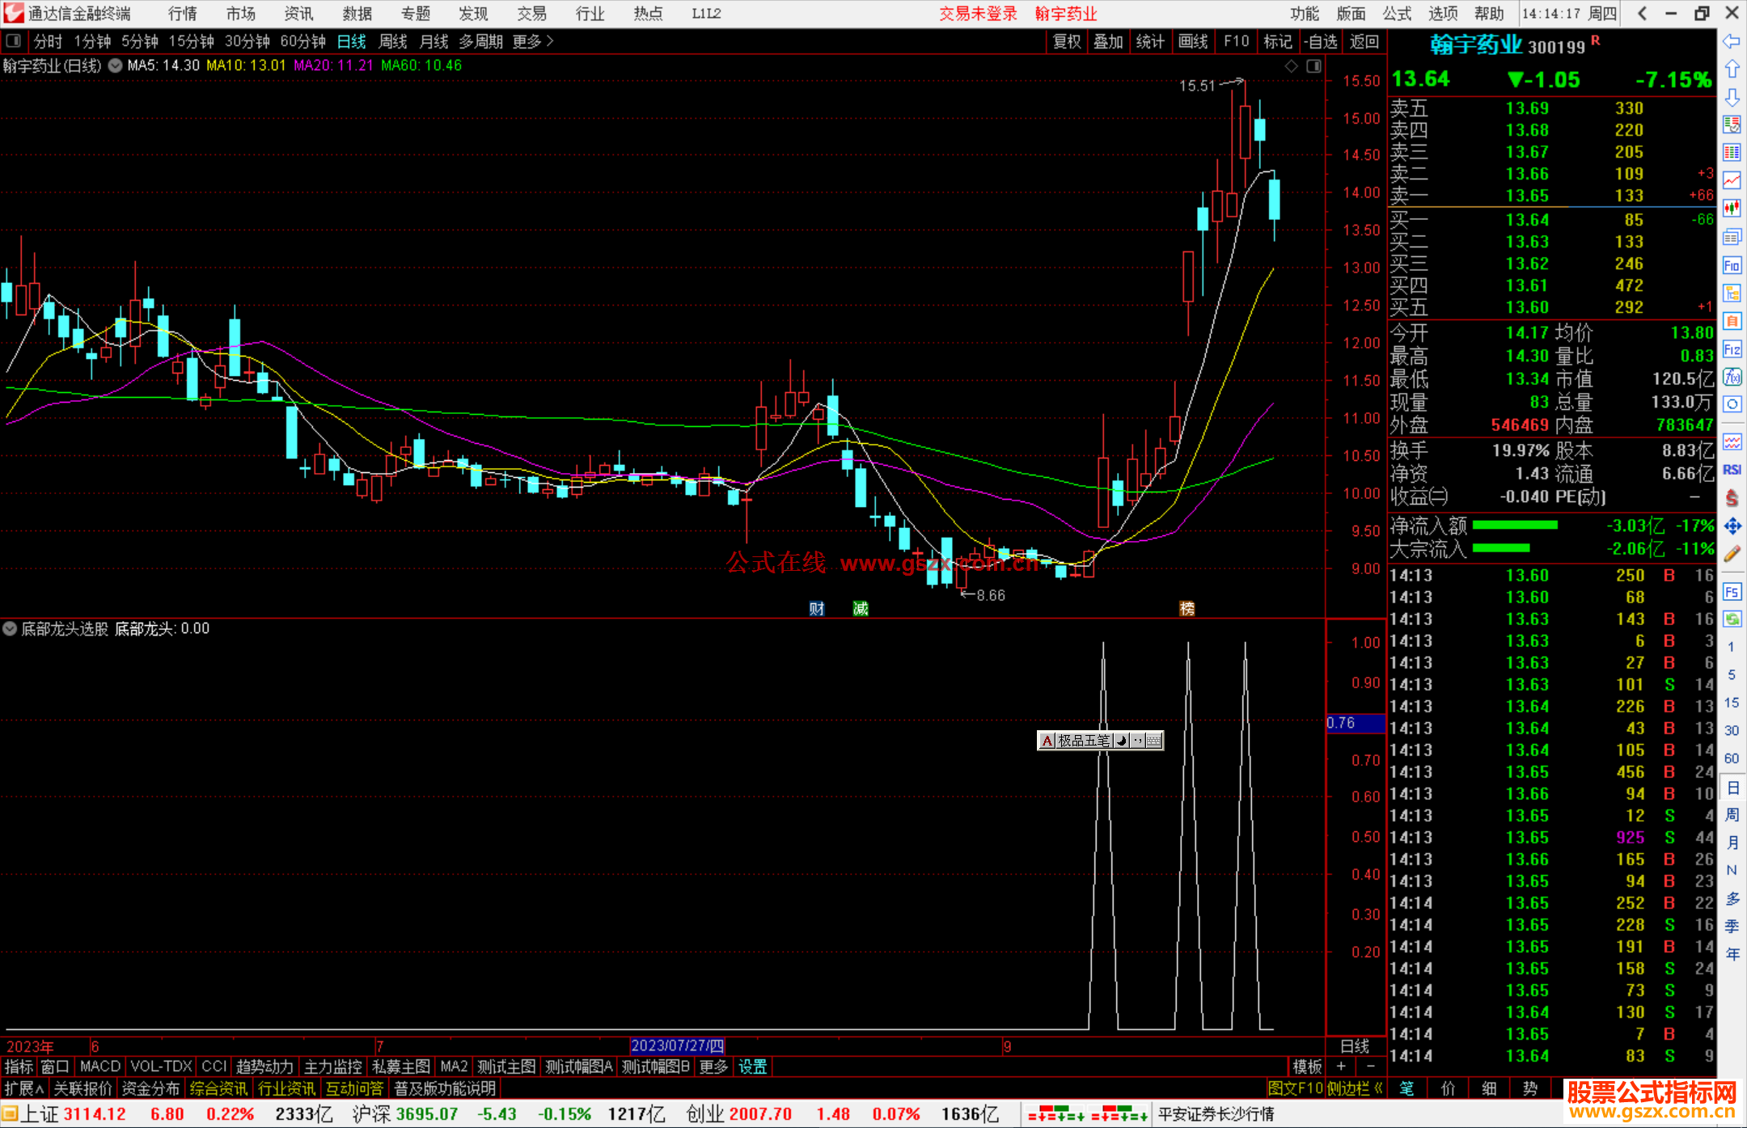Expand the 扩展 panel at bottom left
1747x1128 pixels.
pos(23,1088)
